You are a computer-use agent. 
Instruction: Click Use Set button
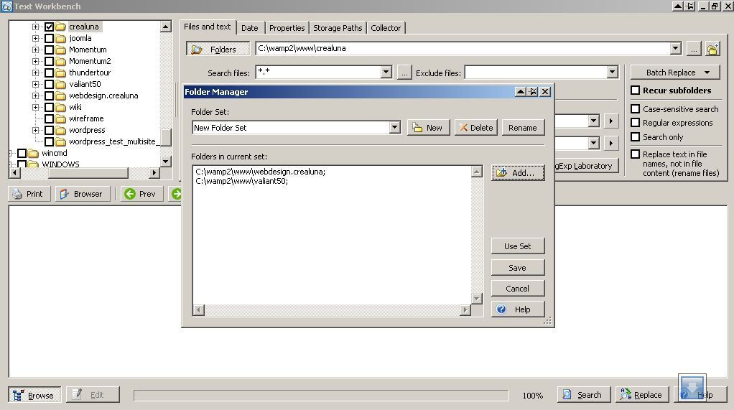(x=518, y=246)
